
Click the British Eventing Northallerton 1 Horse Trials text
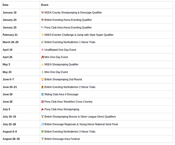[x=70, y=42]
